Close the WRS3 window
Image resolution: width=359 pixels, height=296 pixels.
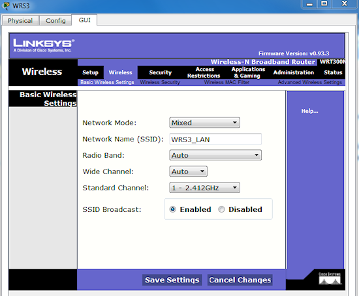345,4
